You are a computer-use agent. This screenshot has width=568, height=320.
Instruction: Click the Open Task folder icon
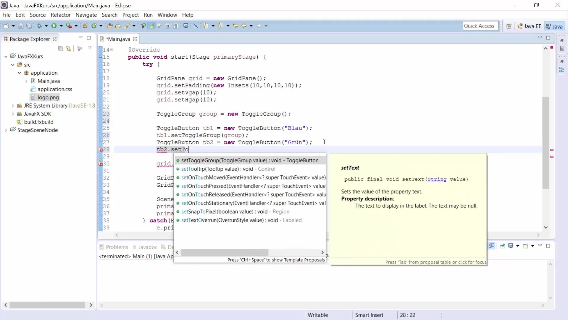click(118, 26)
